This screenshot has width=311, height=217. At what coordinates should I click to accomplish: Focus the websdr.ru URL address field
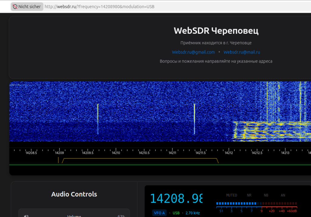[x=99, y=7]
